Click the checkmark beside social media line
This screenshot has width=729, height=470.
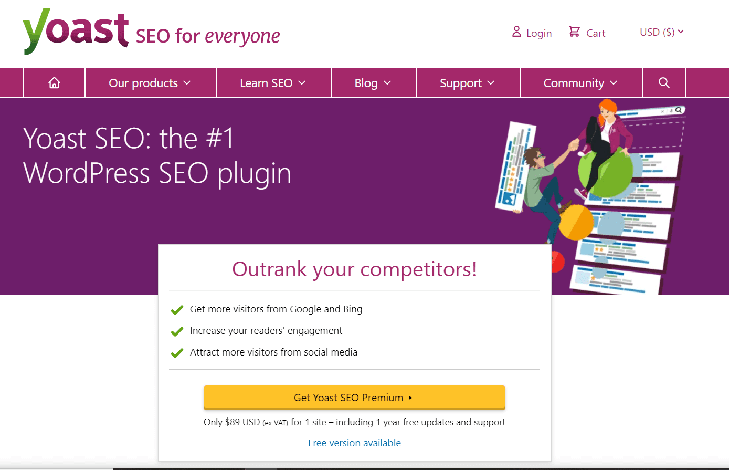point(177,353)
